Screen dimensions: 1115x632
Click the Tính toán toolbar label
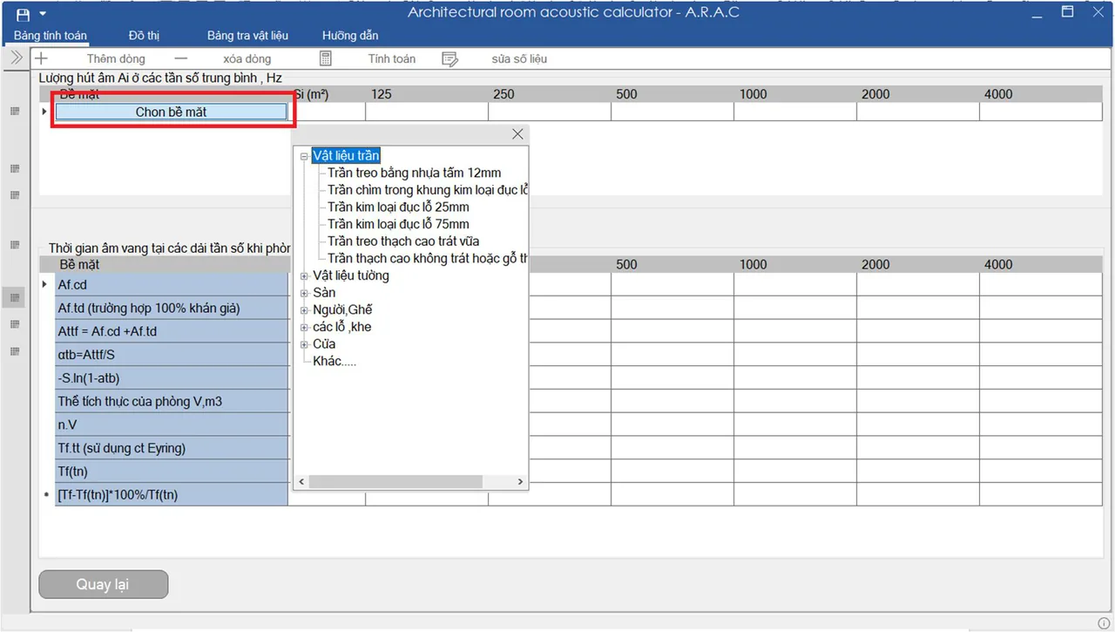click(x=392, y=59)
